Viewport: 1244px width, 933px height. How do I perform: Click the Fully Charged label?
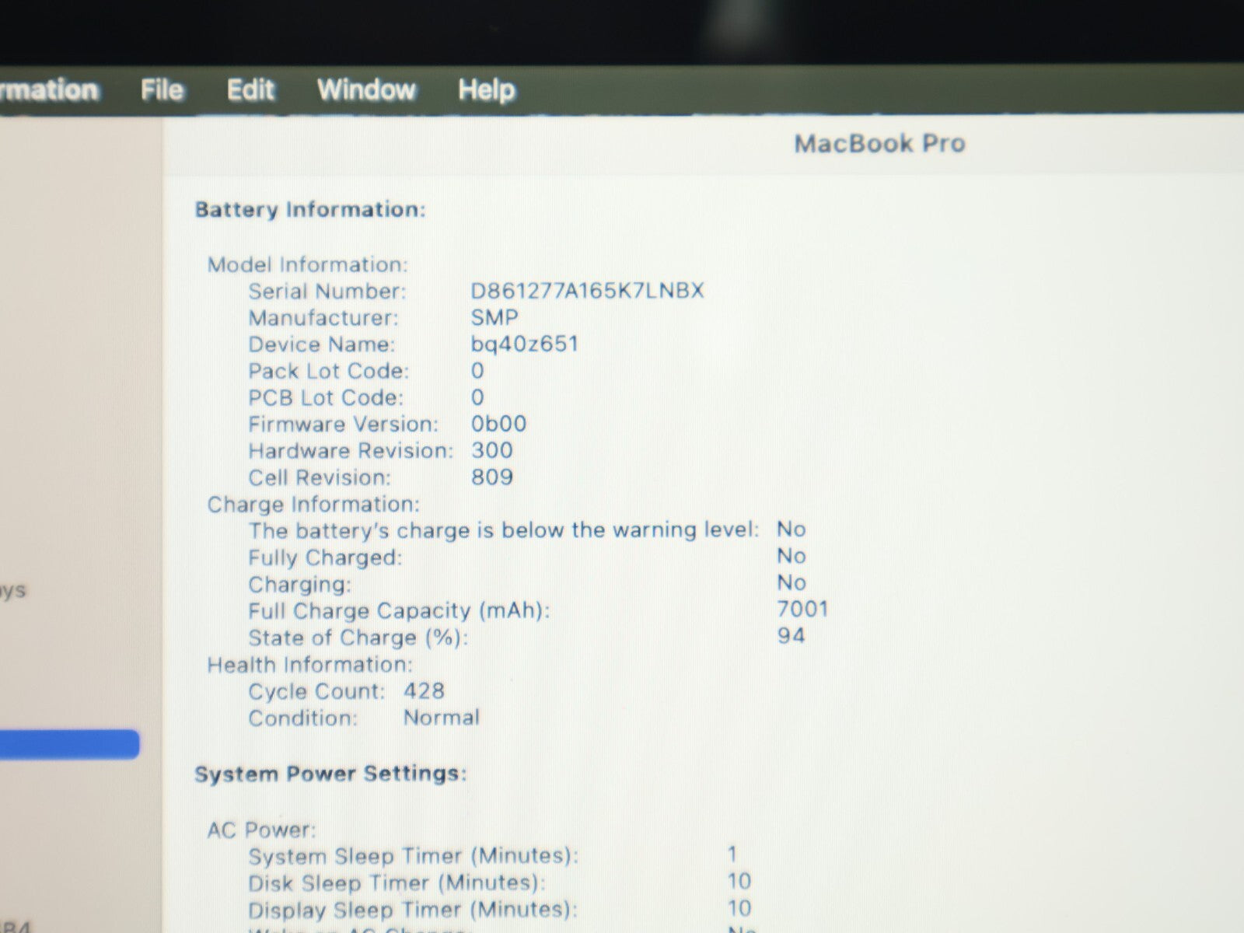[x=325, y=557]
